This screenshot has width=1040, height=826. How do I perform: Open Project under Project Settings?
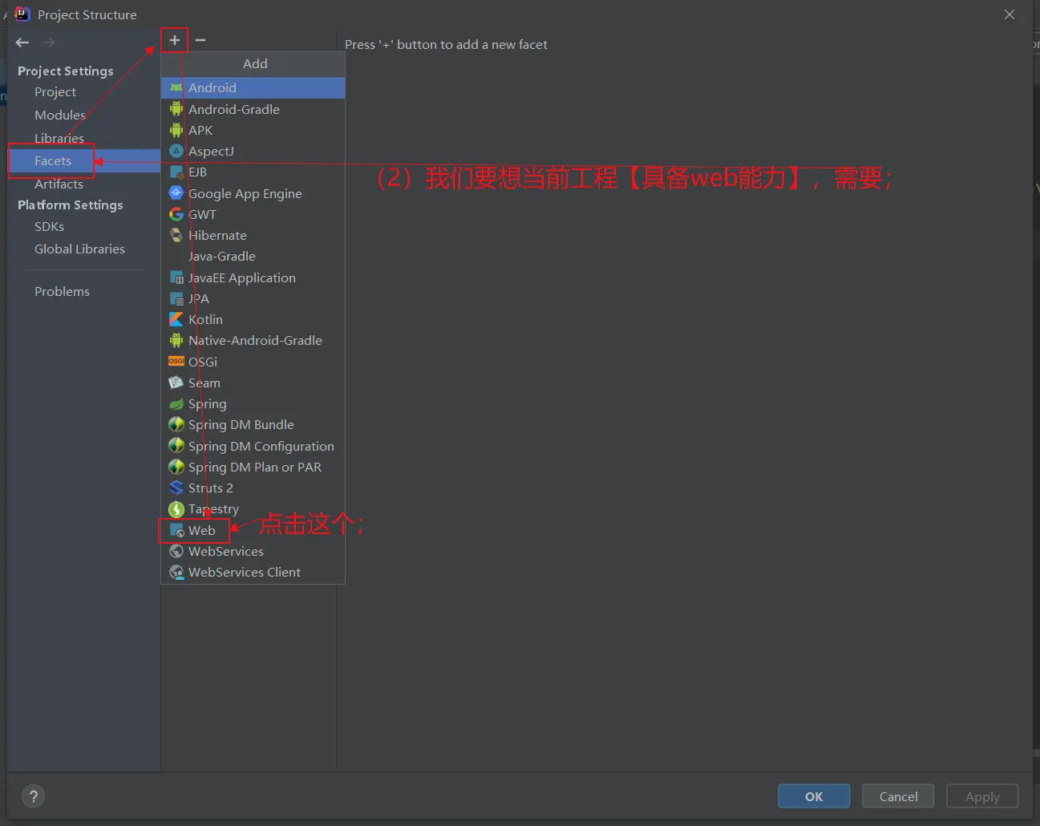point(55,92)
